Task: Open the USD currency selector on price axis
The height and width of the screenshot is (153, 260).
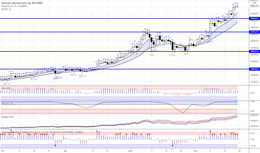Action: click(254, 3)
